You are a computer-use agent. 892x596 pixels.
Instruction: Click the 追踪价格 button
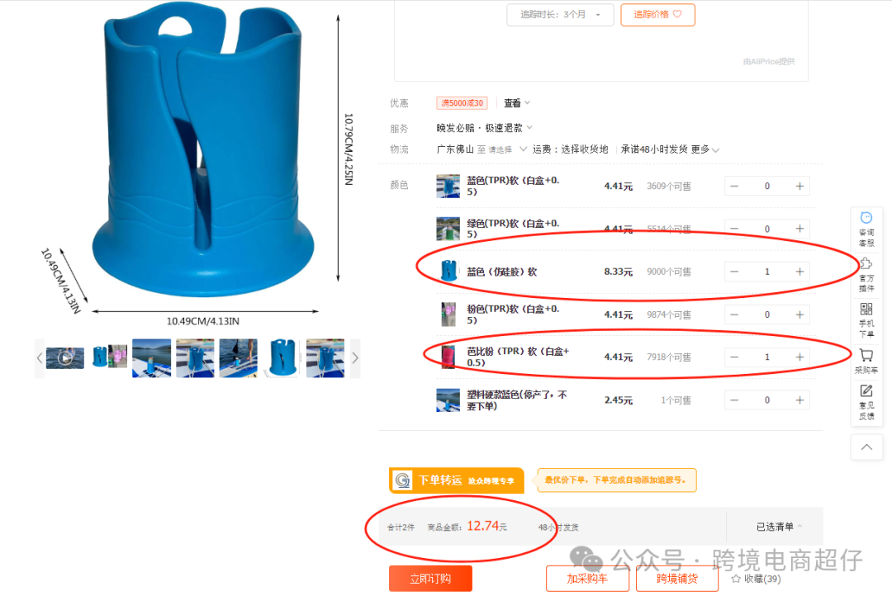[x=657, y=15]
